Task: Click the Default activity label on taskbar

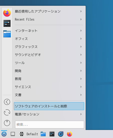Action: coord(32,134)
